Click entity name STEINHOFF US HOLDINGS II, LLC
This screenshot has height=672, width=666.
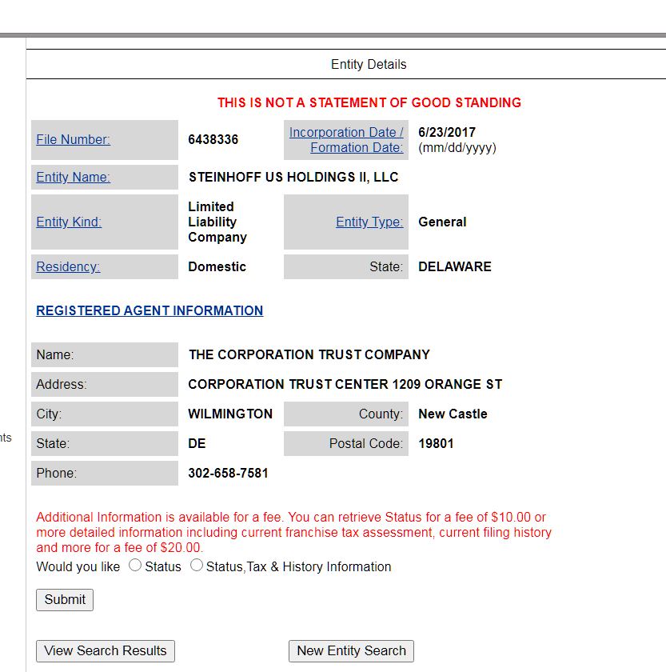point(293,177)
